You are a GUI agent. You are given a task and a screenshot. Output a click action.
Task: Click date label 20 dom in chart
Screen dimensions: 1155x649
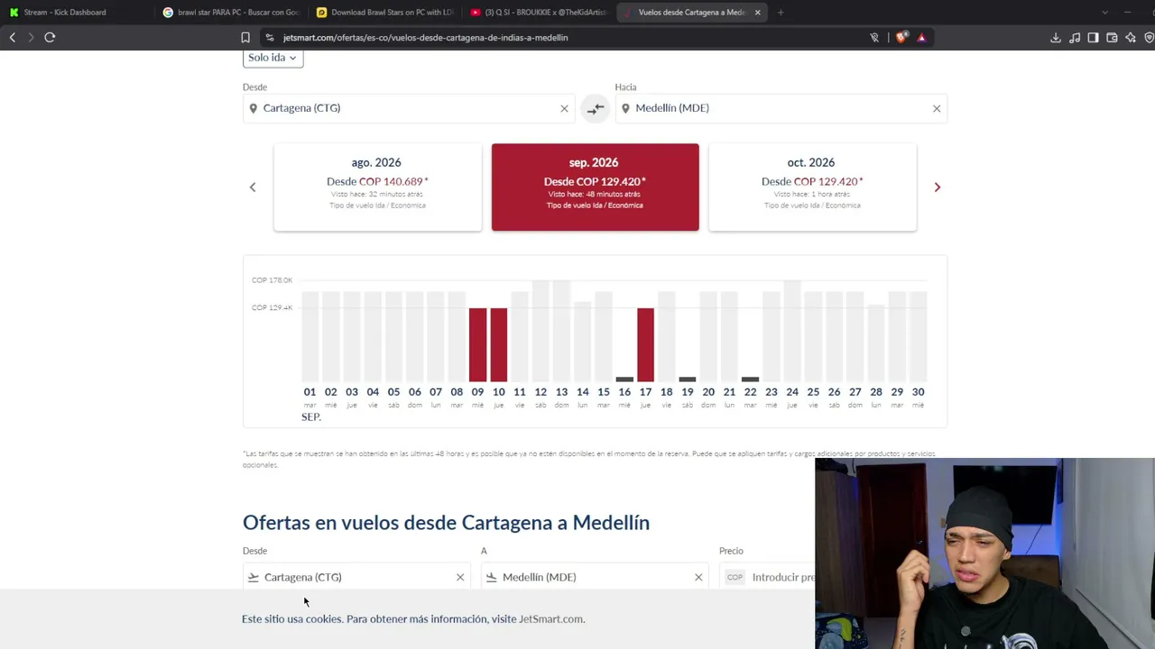pos(708,398)
